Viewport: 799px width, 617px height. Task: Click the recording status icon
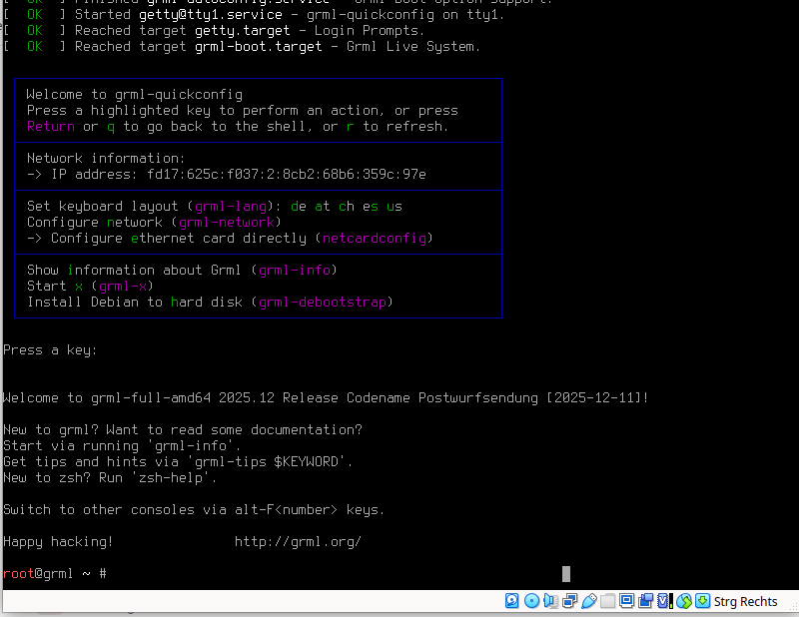[646, 601]
